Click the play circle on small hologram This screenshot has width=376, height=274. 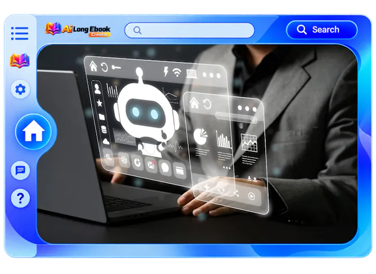(x=252, y=196)
